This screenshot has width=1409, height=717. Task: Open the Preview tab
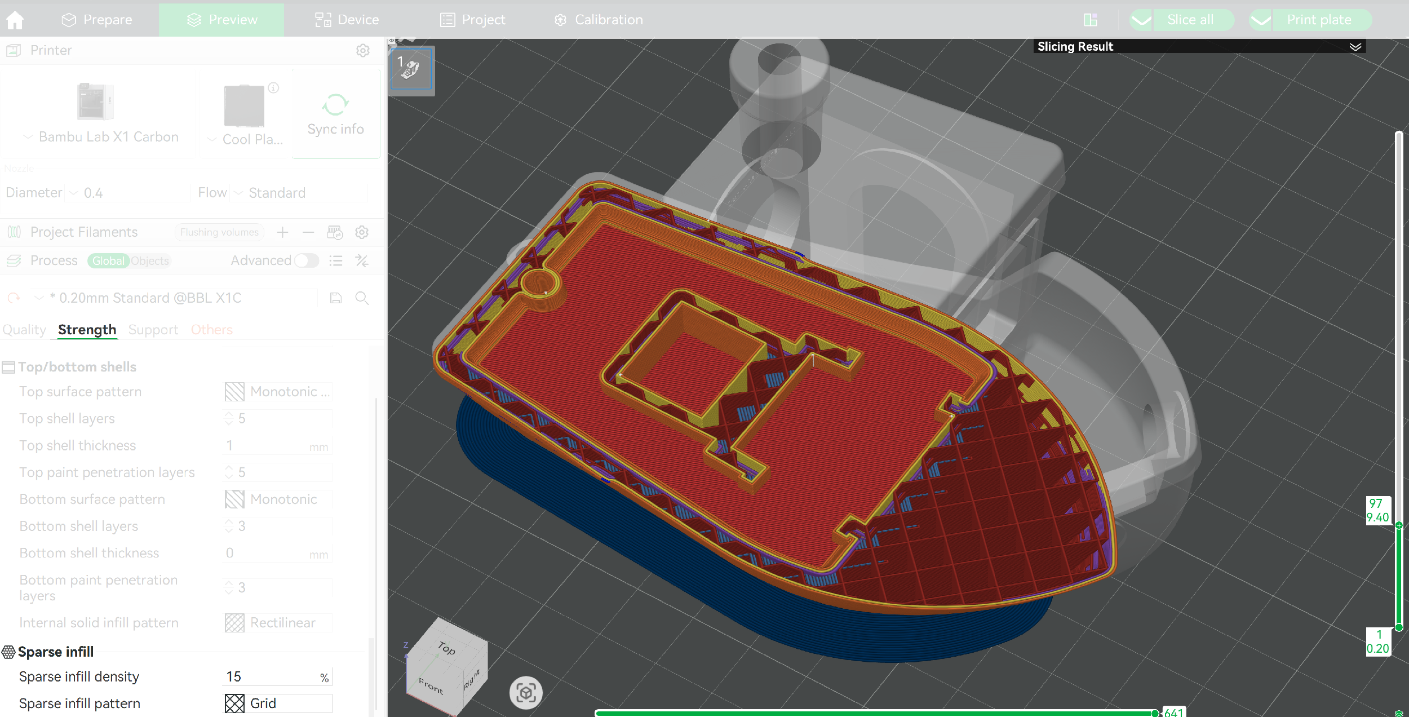coord(221,20)
